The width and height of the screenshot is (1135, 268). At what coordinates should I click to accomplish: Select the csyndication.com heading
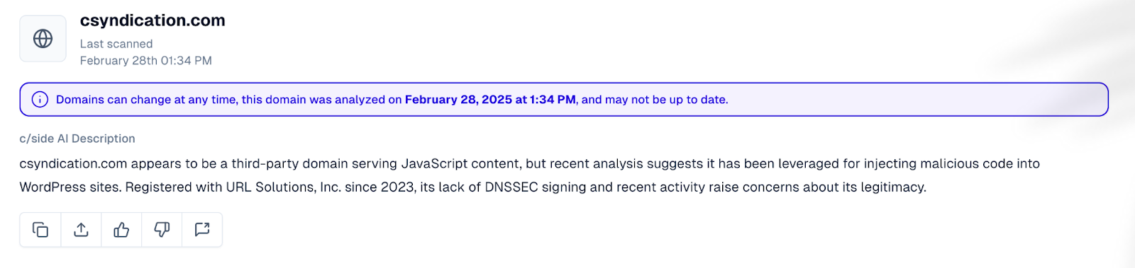[153, 21]
